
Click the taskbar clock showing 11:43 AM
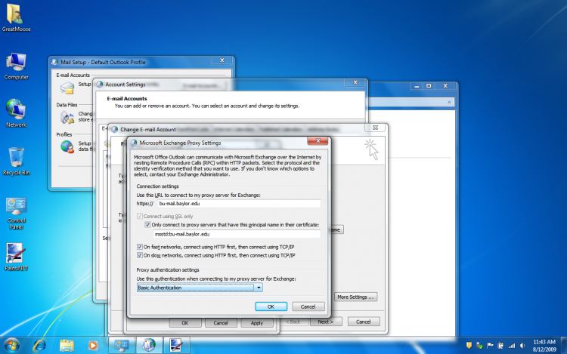(x=544, y=346)
